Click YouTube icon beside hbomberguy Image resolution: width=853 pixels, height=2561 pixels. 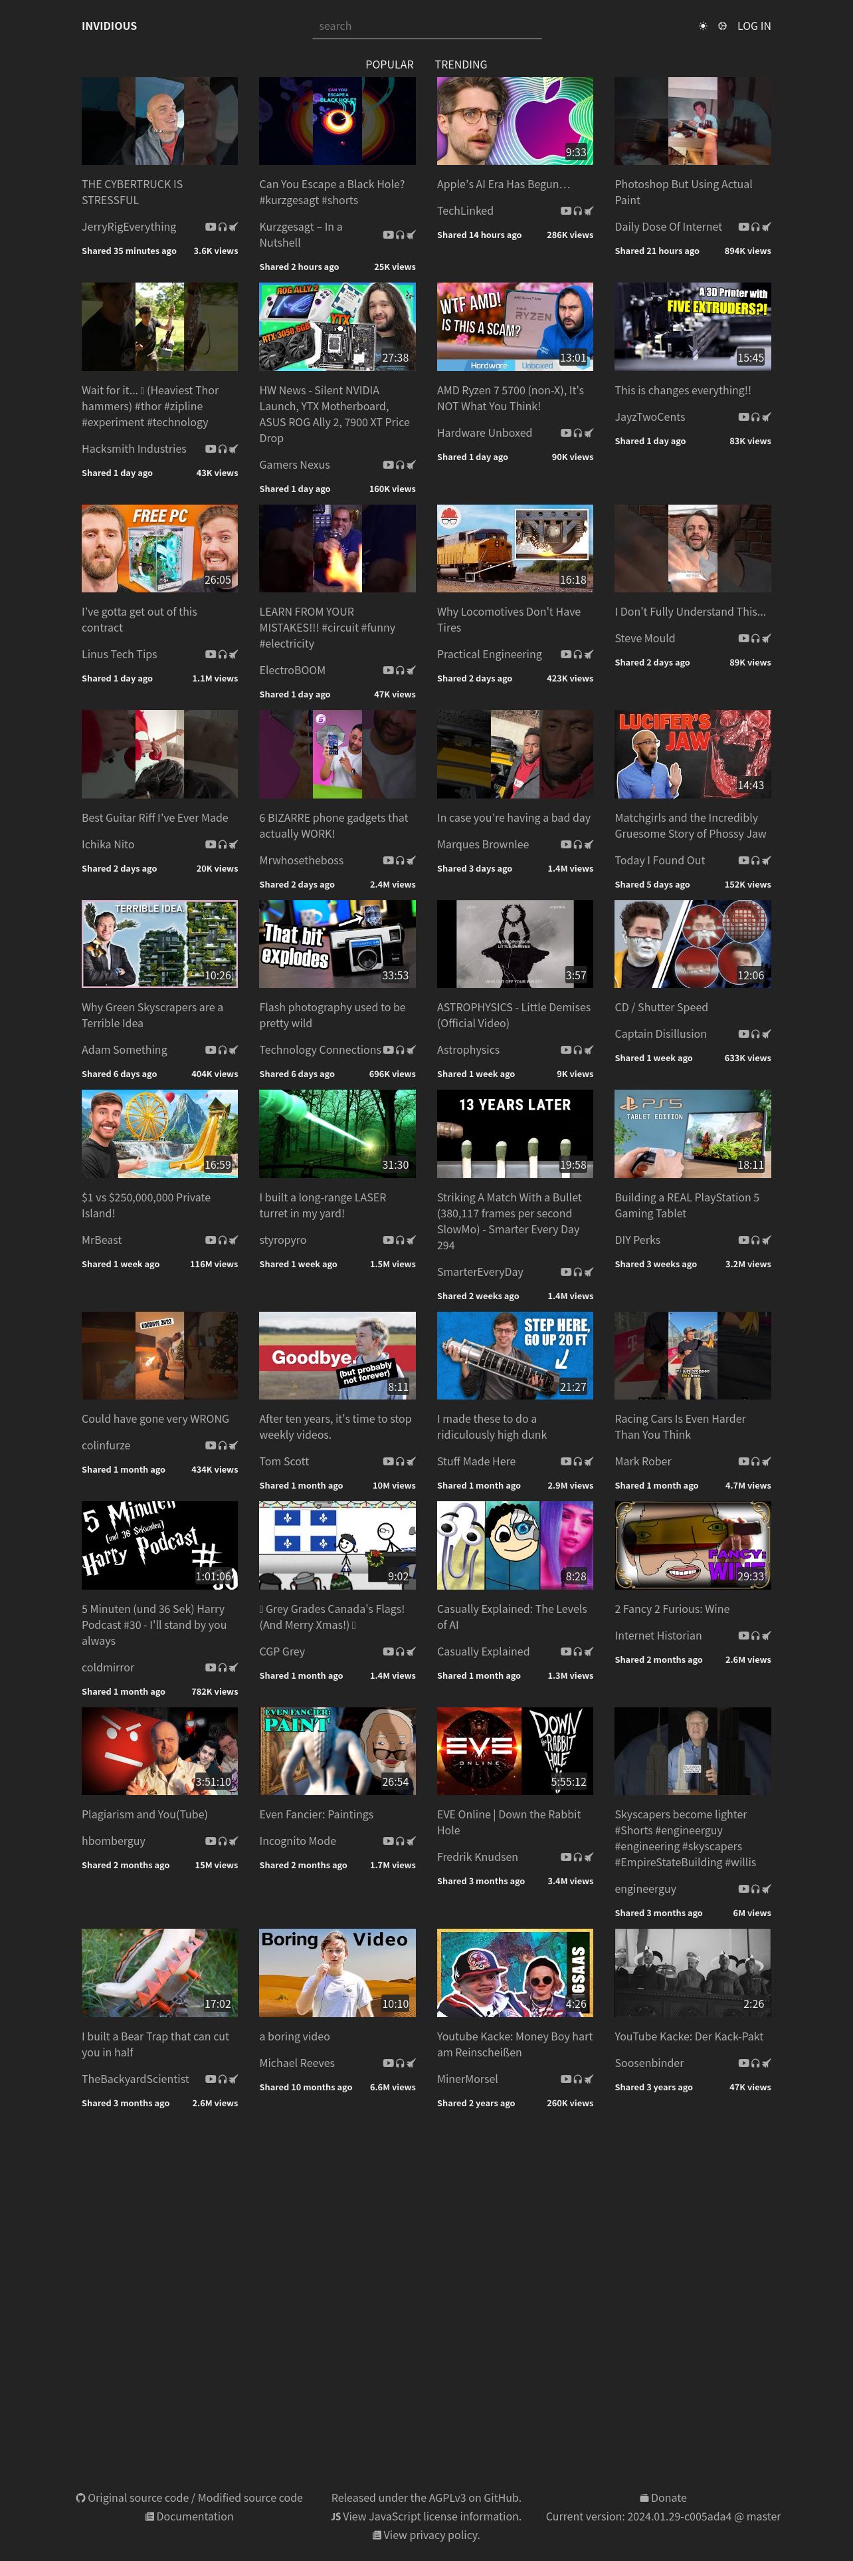pos(211,1841)
